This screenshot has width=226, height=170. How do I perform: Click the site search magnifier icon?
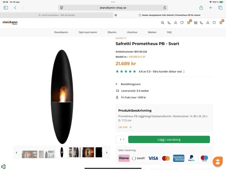point(162,23)
